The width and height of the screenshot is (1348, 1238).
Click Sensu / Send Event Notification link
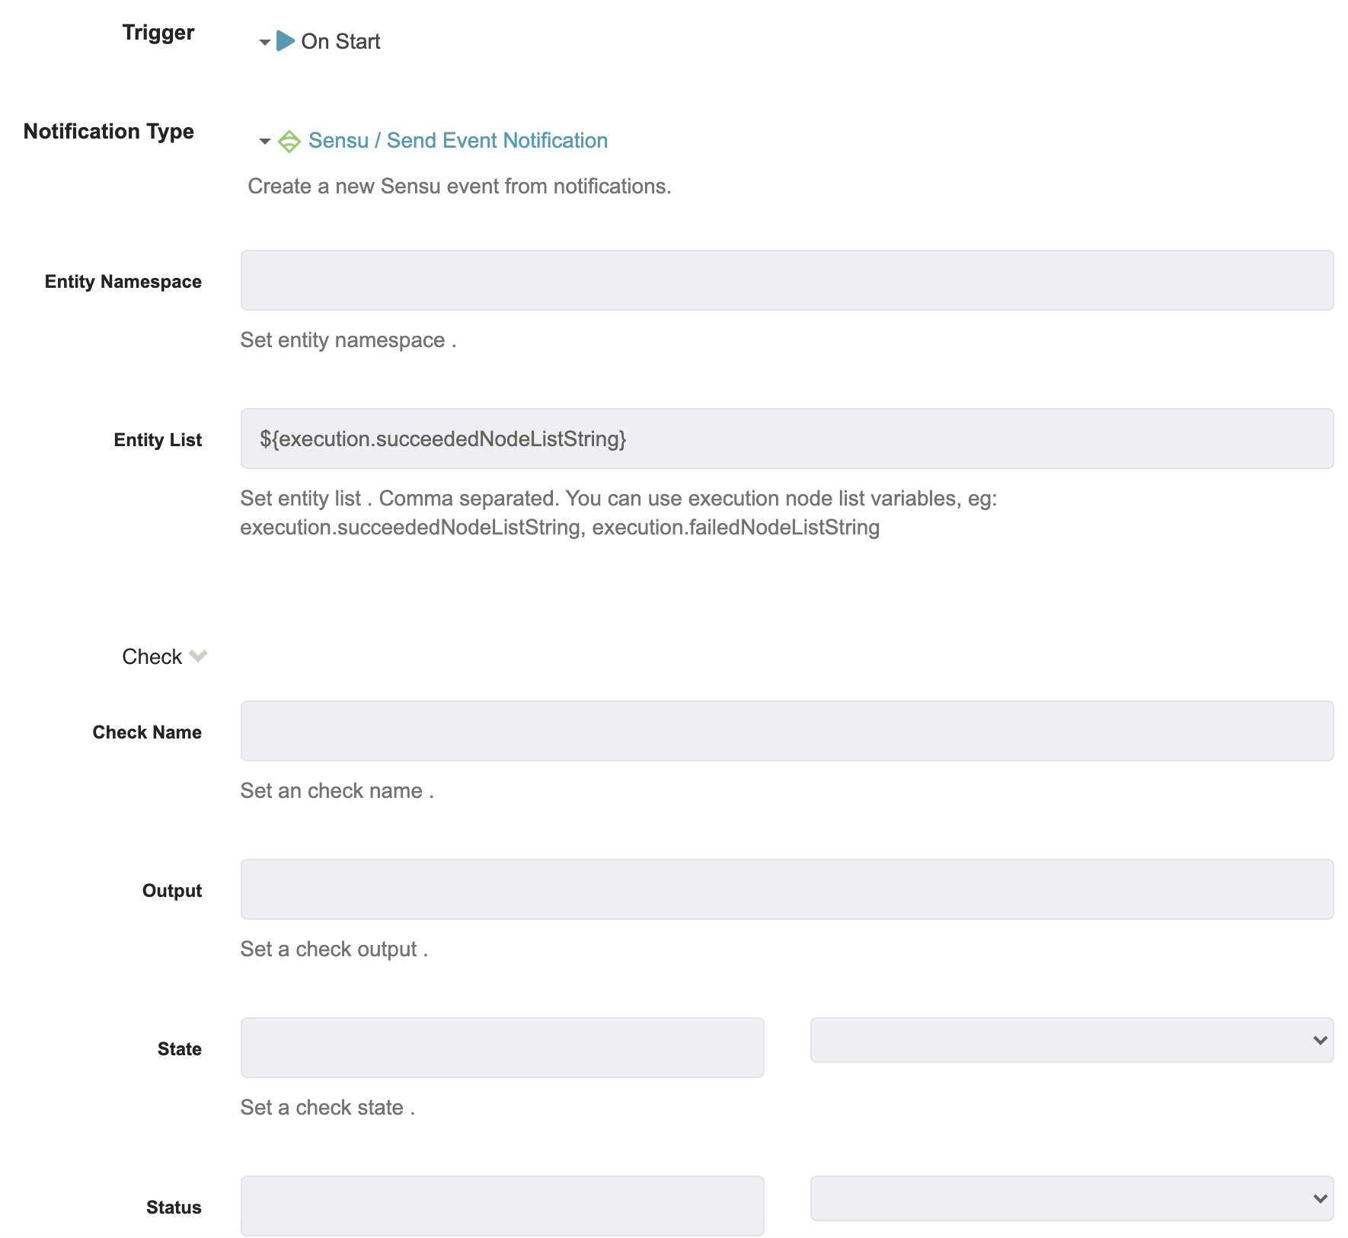458,140
